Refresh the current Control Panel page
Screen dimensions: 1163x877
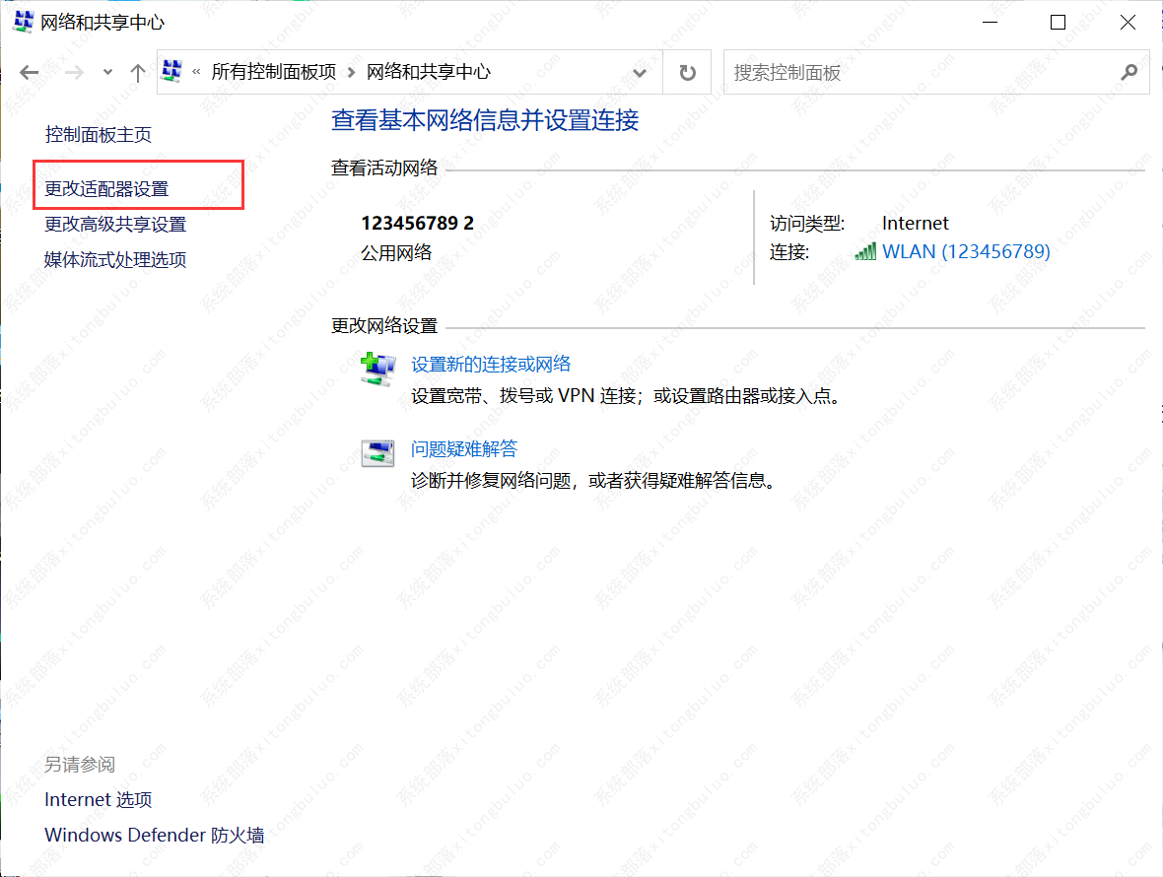[x=686, y=71]
